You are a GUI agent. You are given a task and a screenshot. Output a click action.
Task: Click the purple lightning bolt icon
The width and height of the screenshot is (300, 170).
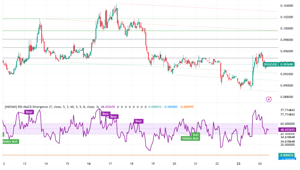[x=269, y=100]
